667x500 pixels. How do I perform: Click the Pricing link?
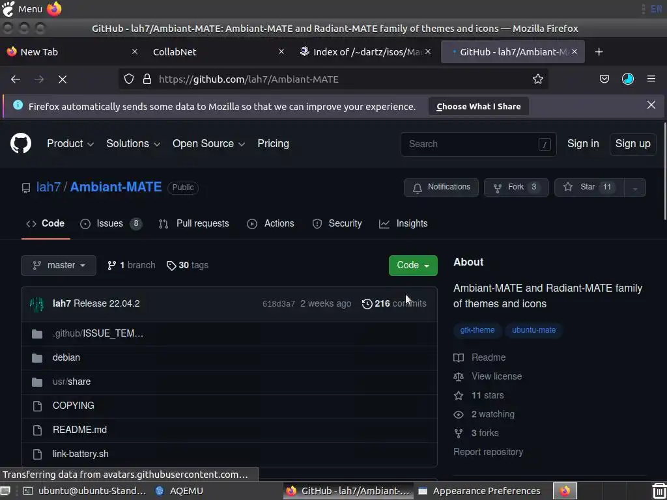click(273, 144)
